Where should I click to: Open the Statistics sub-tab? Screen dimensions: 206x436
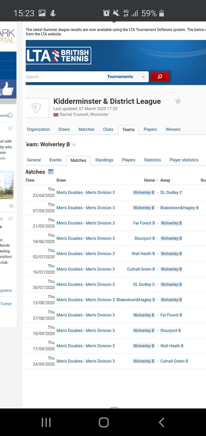pos(152,160)
